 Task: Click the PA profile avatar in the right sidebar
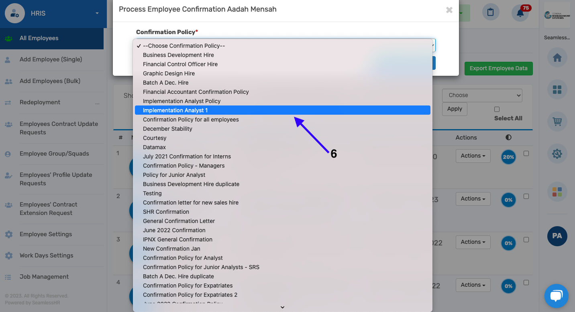[557, 237]
